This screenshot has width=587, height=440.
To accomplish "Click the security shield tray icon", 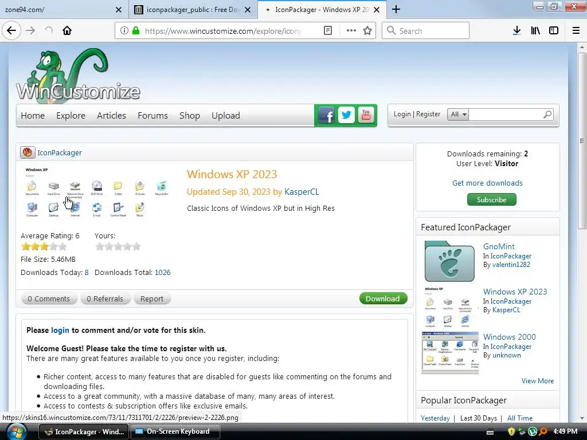I will pos(511,431).
